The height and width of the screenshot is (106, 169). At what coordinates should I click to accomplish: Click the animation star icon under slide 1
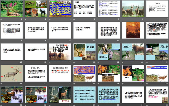pos(1,19)
